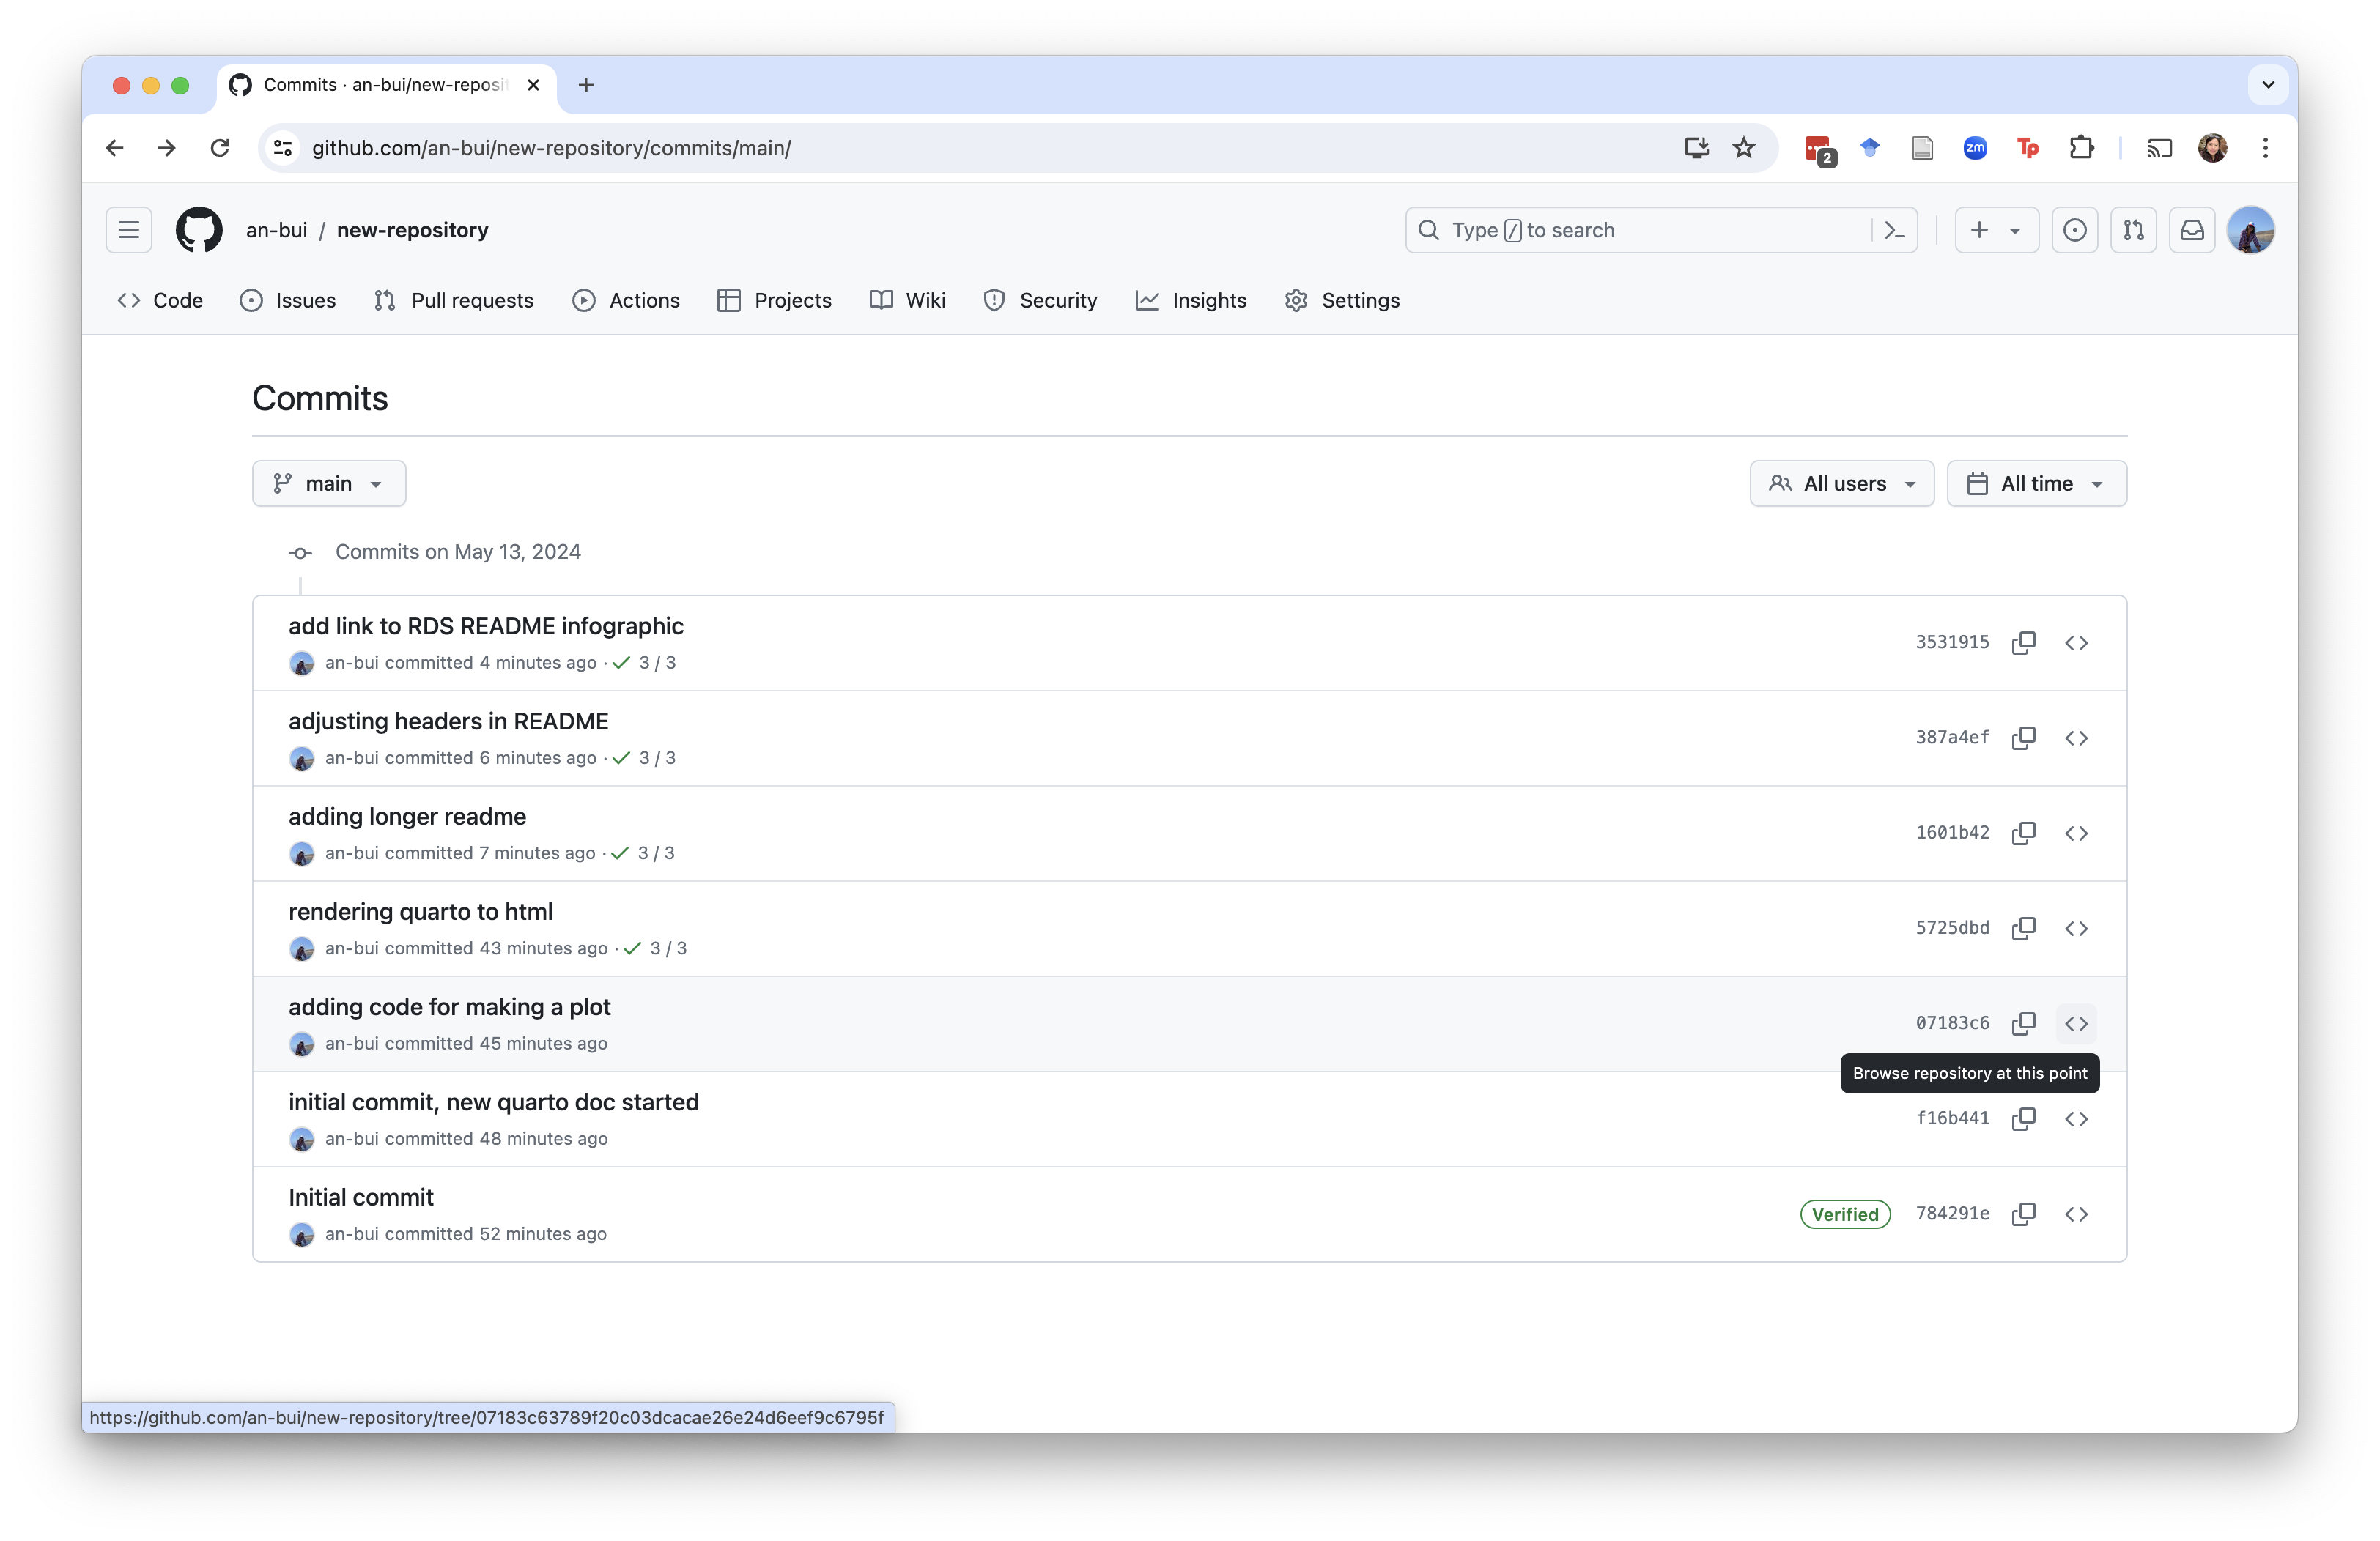
Task: Go to the Insights tab
Action: (1191, 301)
